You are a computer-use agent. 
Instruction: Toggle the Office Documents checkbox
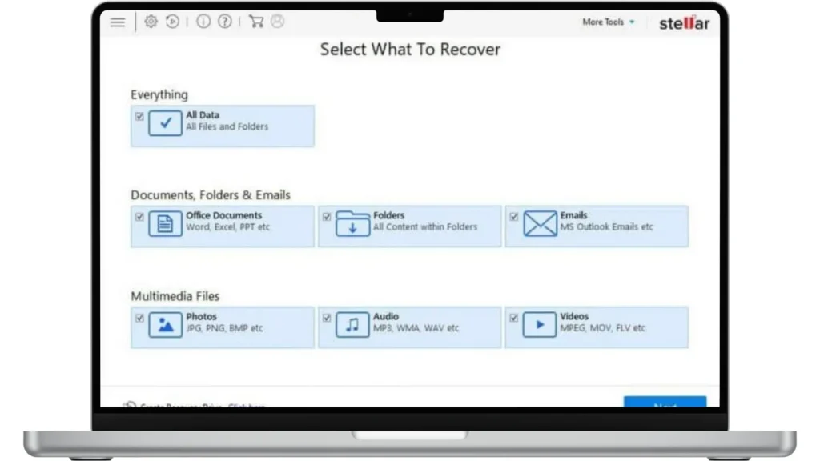[139, 217]
